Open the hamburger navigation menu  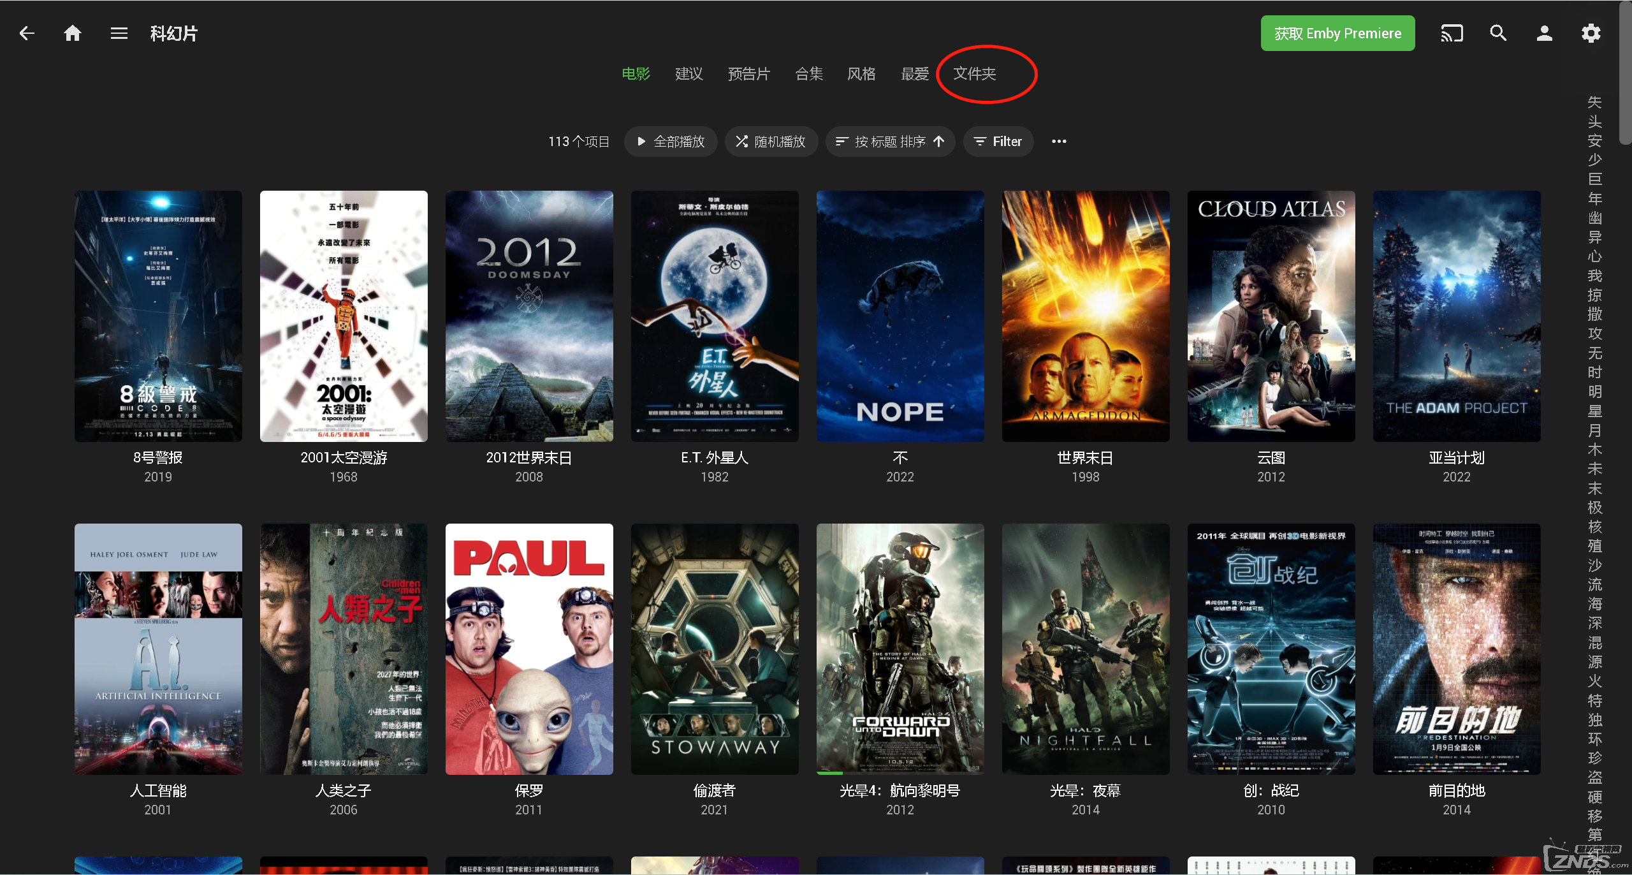pyautogui.click(x=119, y=33)
